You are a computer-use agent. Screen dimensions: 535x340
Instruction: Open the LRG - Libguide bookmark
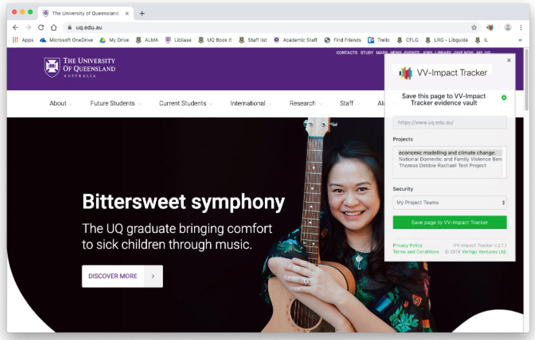446,40
